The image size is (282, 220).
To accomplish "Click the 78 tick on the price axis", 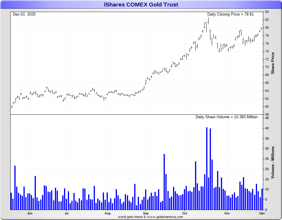I will 267,35.
